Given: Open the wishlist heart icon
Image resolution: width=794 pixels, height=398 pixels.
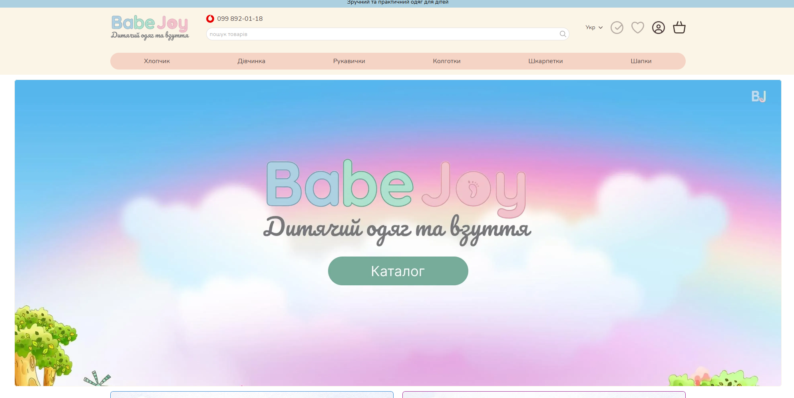Looking at the screenshot, I should point(637,27).
